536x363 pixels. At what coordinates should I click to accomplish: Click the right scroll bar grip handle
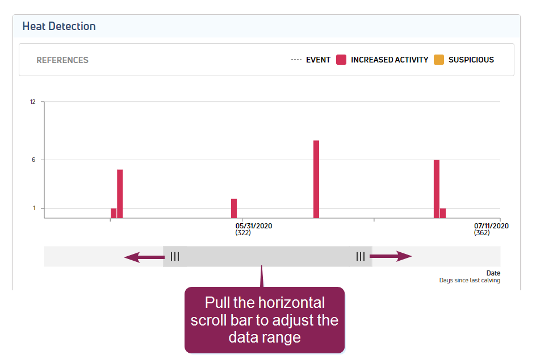[x=361, y=256]
